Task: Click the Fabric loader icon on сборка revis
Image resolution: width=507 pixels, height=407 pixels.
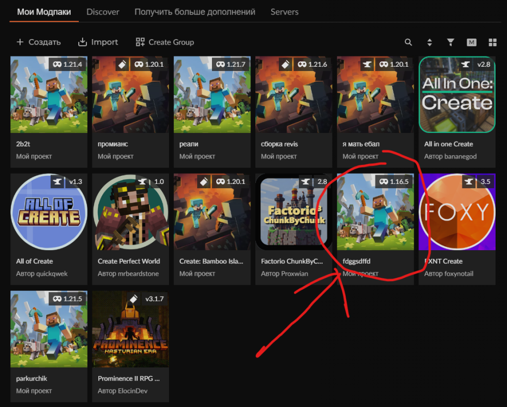Action: [285, 64]
